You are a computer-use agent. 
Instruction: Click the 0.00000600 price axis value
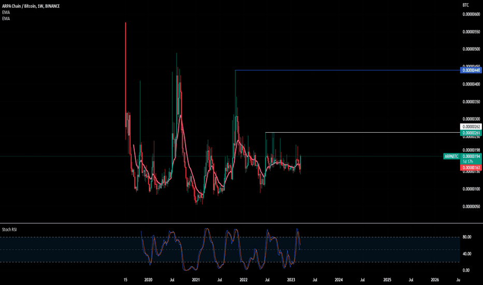click(471, 14)
